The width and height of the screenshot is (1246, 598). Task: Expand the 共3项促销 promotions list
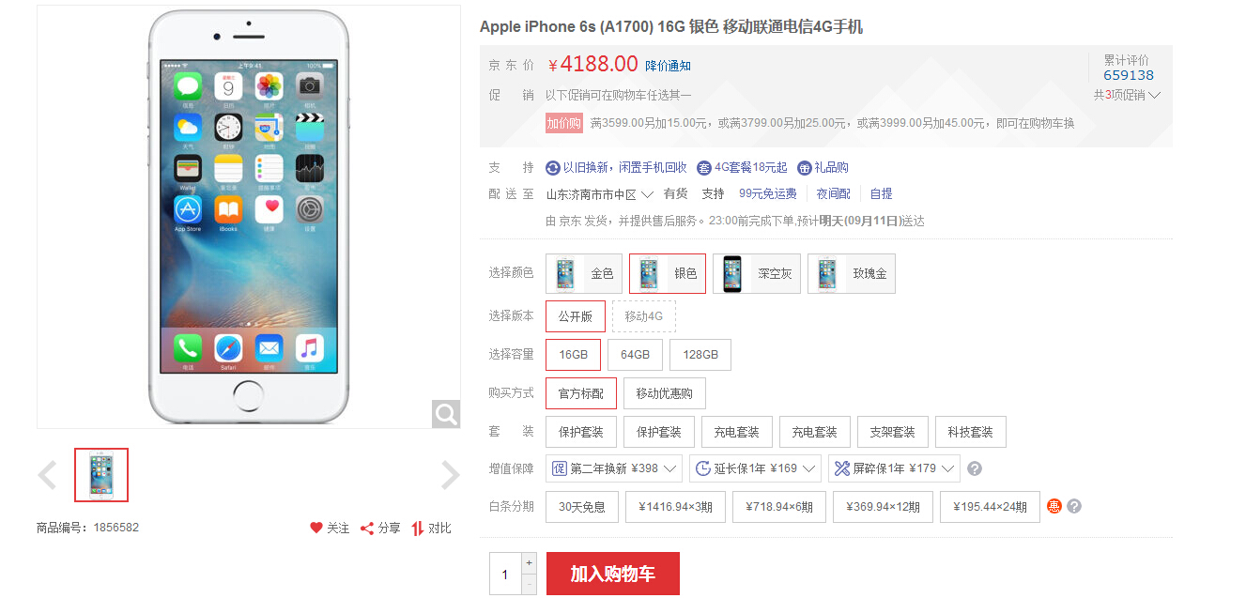[x=1127, y=95]
